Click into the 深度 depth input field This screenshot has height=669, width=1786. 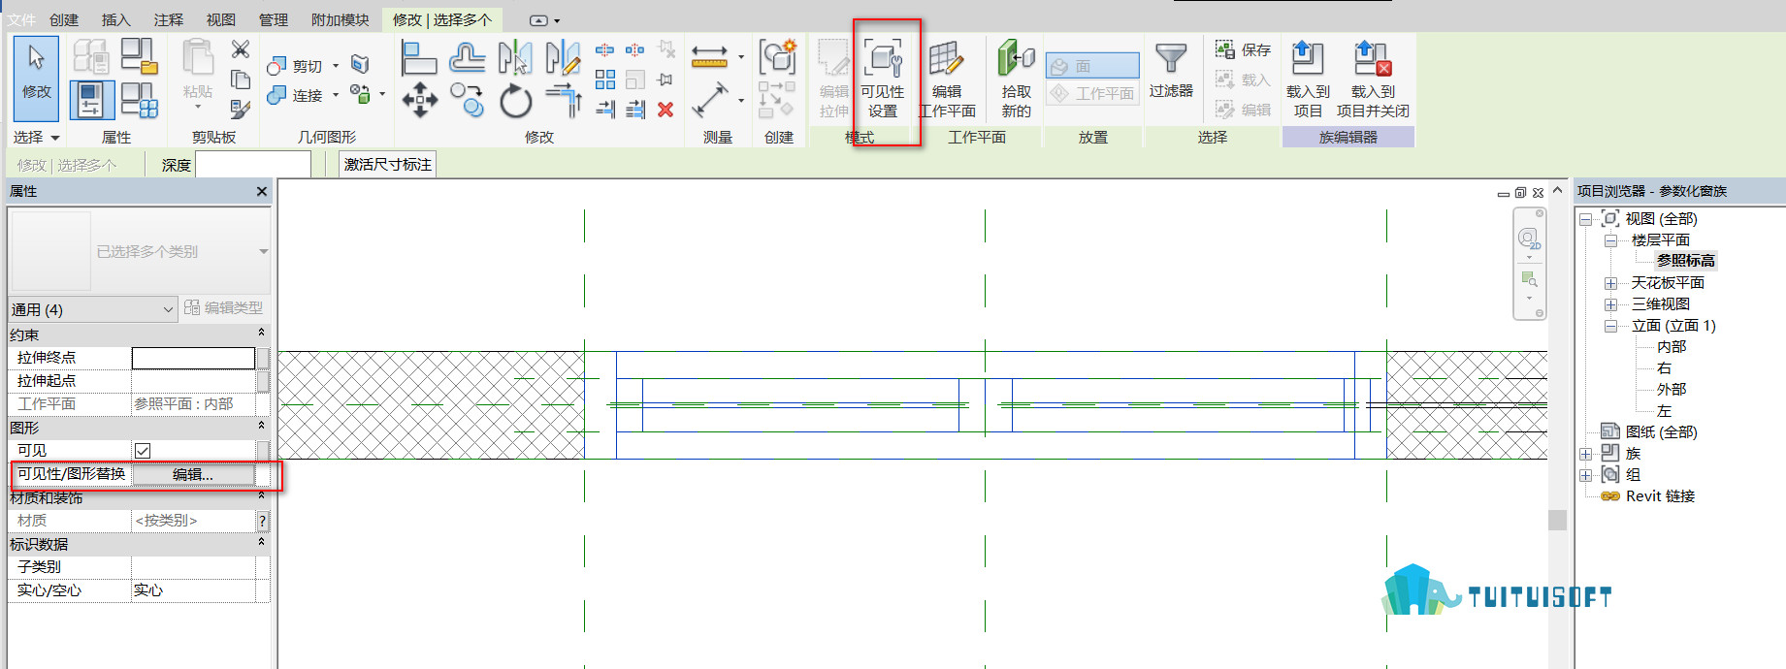pyautogui.click(x=253, y=165)
